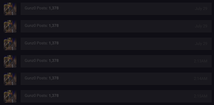Screen dimensions: 214x105
Task: Visit the Gunz0 profile link in the 2:15AM post
Action: [x=30, y=95]
